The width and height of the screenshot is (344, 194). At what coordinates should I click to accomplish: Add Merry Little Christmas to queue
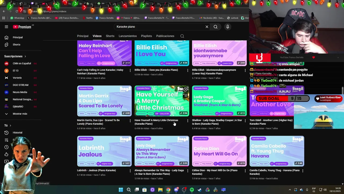185,95
